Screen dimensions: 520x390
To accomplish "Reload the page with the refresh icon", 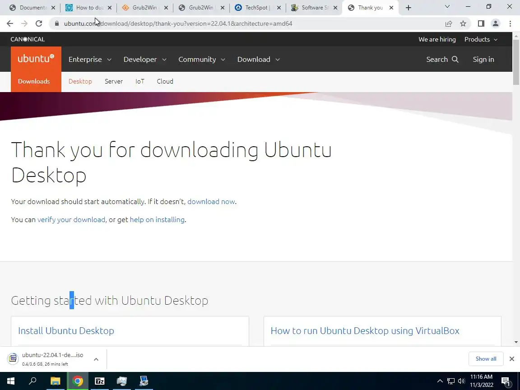I will (x=39, y=23).
